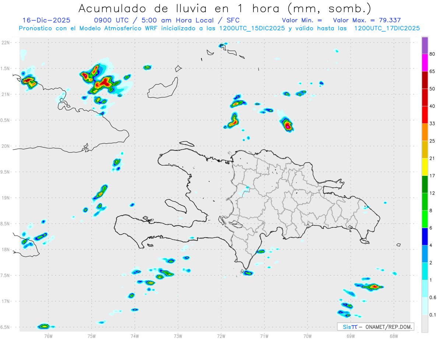Click the gray bottom segment of the colorbar
This screenshot has height=341, width=442.
click(x=425, y=324)
